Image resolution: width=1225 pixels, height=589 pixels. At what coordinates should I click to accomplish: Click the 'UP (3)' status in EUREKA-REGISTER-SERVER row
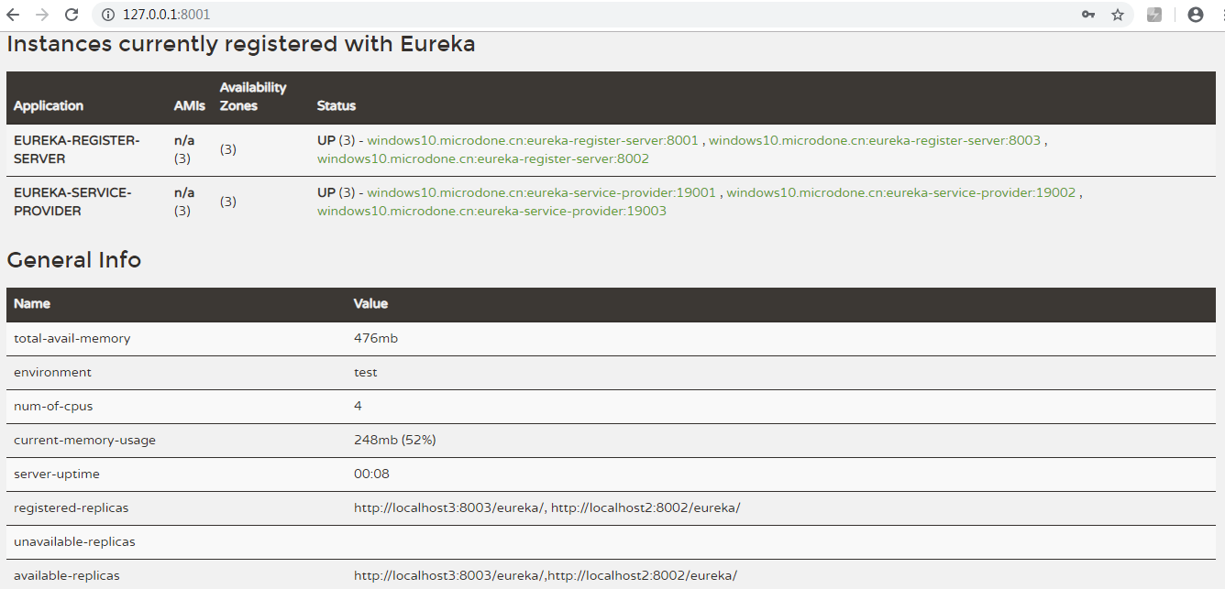336,140
